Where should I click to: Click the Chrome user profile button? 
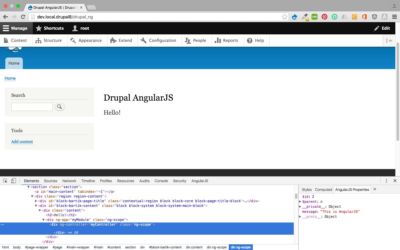(394, 6)
